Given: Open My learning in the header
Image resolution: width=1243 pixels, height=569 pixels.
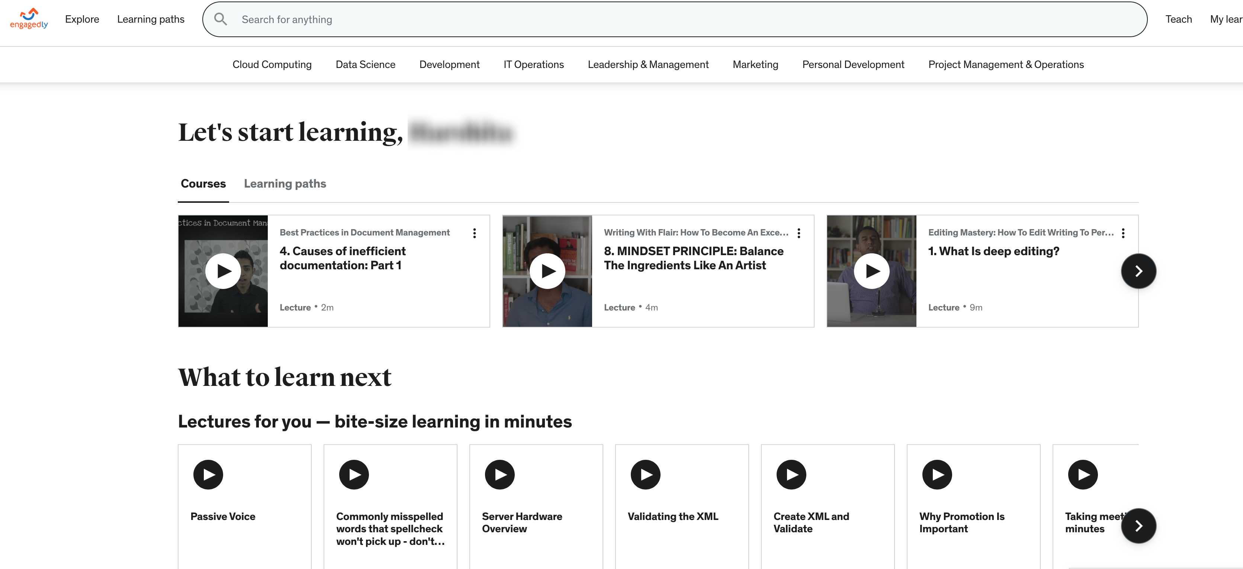Looking at the screenshot, I should (x=1226, y=19).
